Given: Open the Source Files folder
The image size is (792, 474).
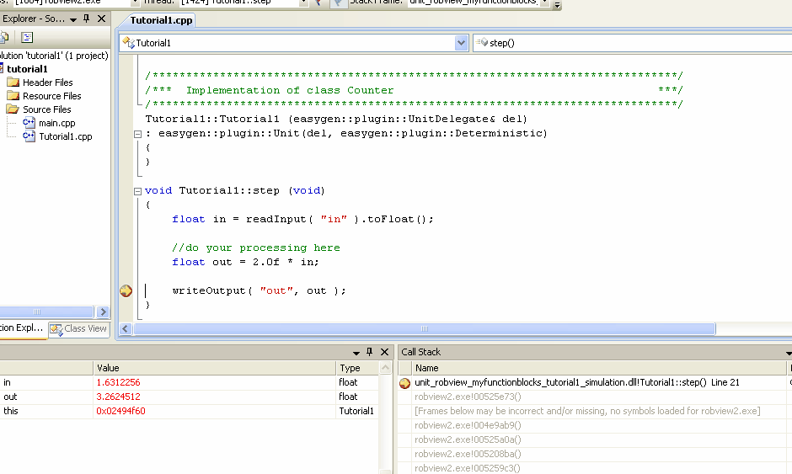Looking at the screenshot, I should (x=46, y=109).
